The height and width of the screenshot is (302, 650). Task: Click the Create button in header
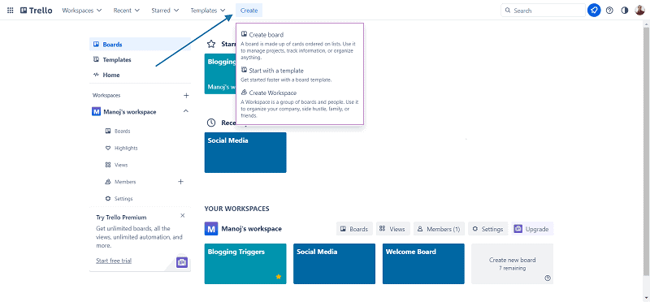[x=249, y=11]
